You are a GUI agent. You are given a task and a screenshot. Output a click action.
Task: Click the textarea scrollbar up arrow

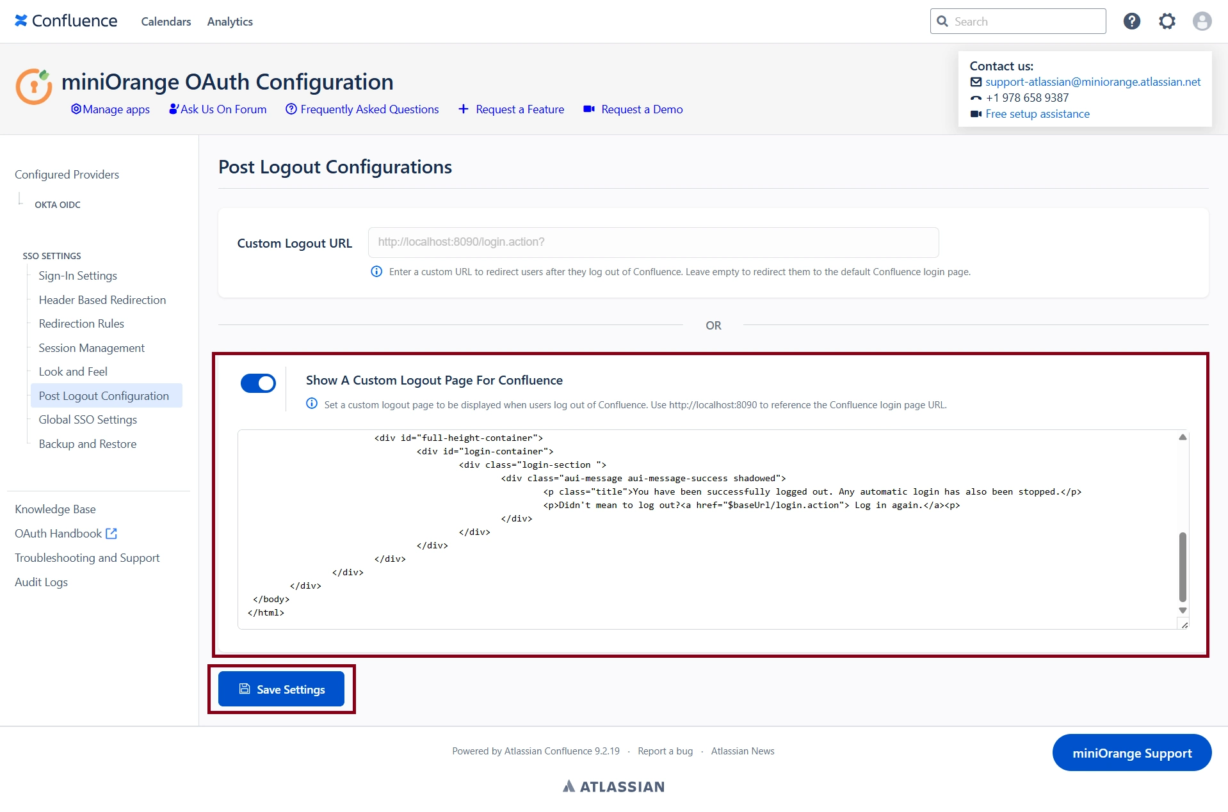pyautogui.click(x=1183, y=437)
